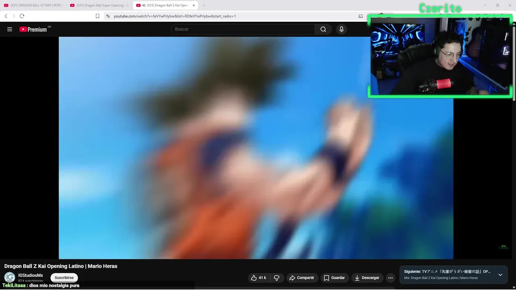The image size is (516, 290).
Task: Open site settings icon in address bar
Action: [108, 16]
